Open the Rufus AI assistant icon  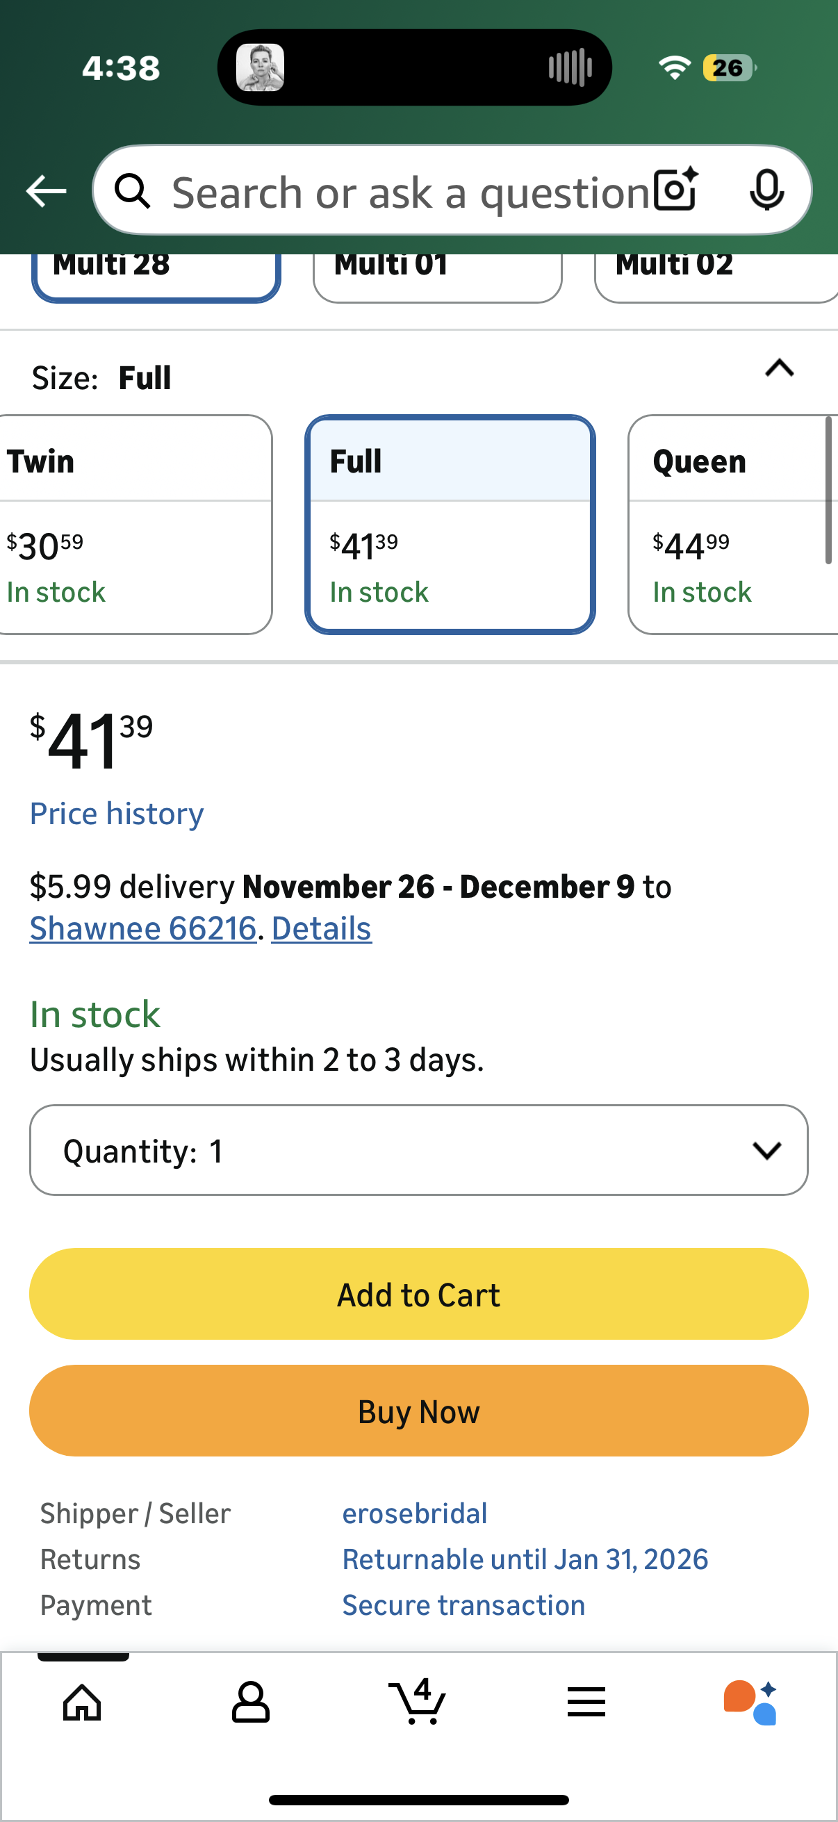[750, 1702]
